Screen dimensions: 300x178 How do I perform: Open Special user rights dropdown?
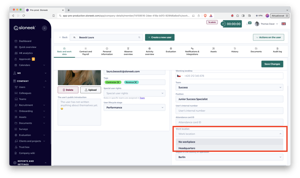(134, 93)
